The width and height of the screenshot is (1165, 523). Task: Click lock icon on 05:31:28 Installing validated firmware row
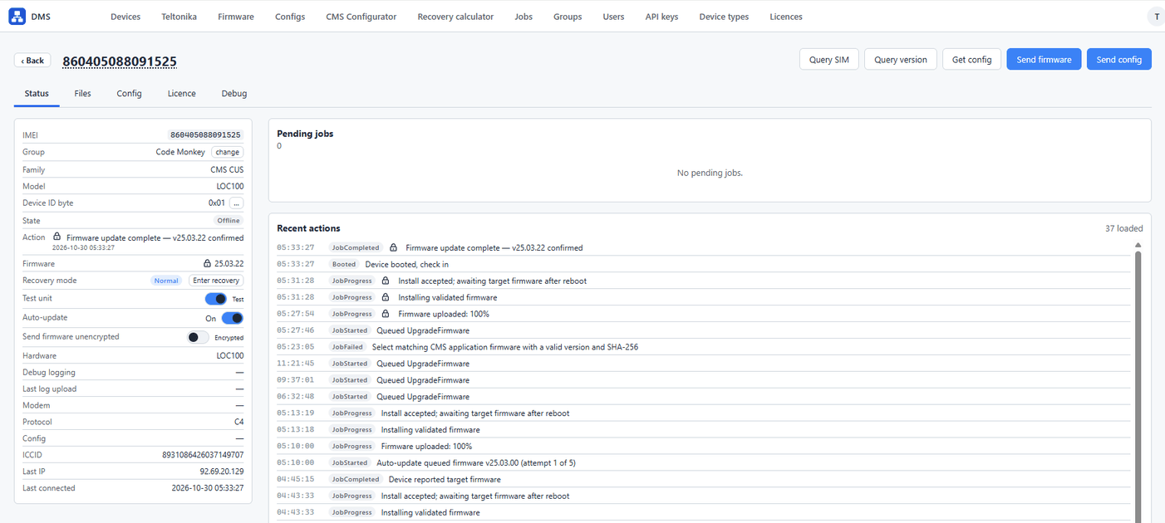(x=386, y=297)
